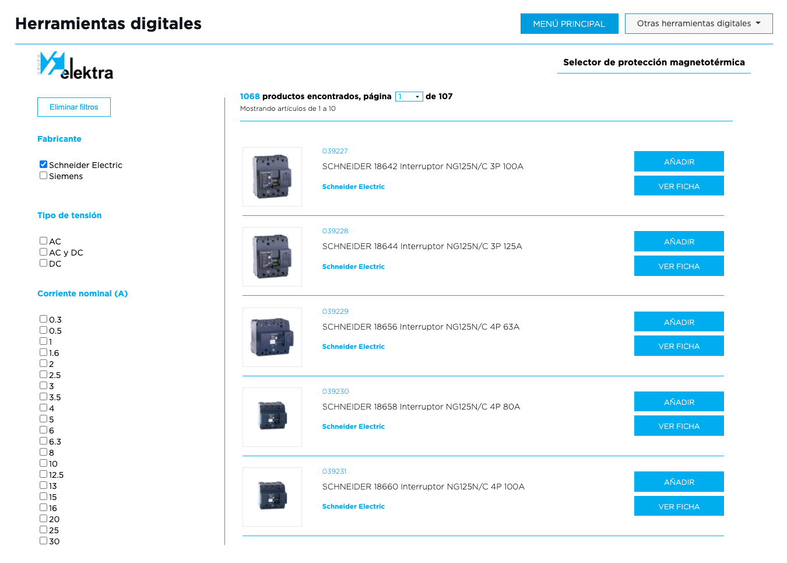Open thumbnail of SCHNEIDER 18660 4P 100A
The width and height of the screenshot is (787, 563).
272,497
